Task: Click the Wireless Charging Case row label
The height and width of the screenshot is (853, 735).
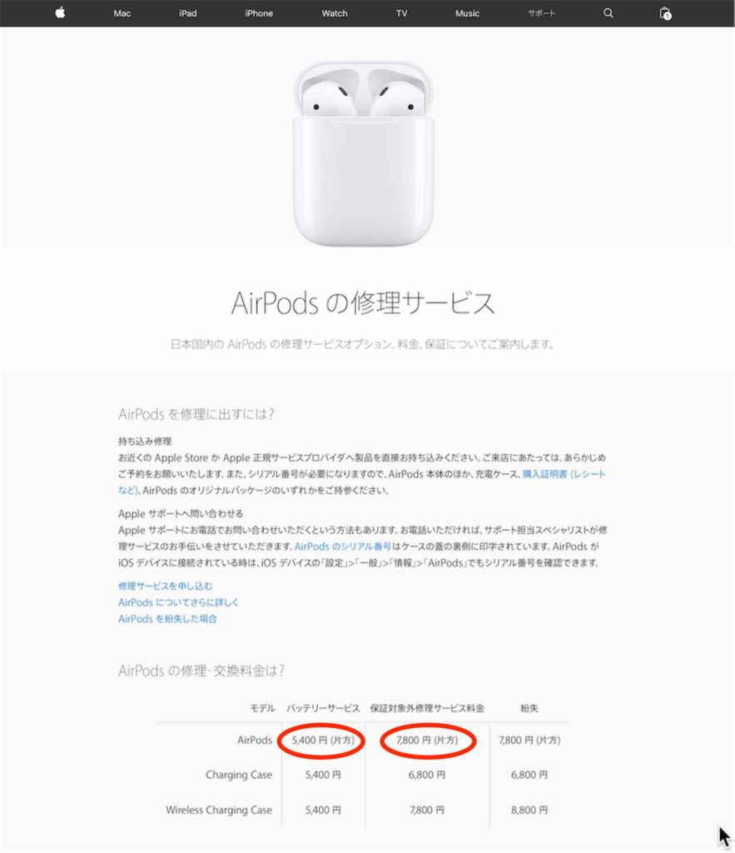Action: 219,810
